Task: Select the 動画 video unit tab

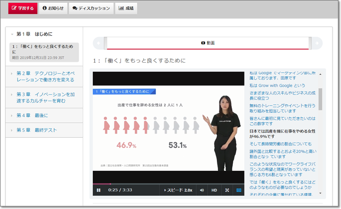Action: coord(208,43)
